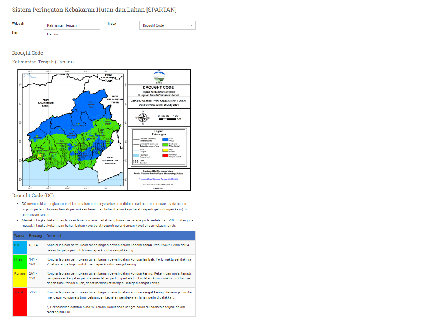Click the Kuning color cell in the table

(x=20, y=278)
